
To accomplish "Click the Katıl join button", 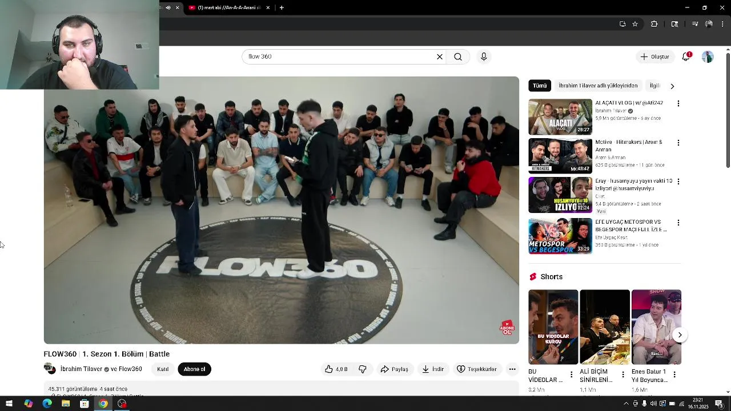I will point(163,369).
